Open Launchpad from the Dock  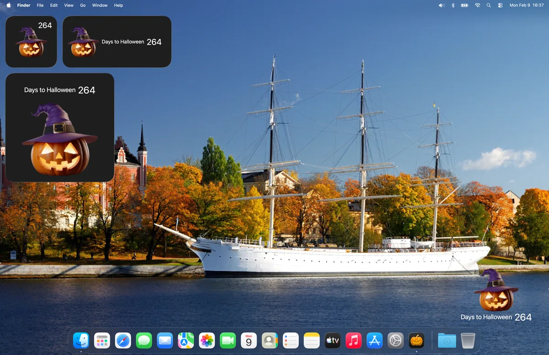point(102,340)
